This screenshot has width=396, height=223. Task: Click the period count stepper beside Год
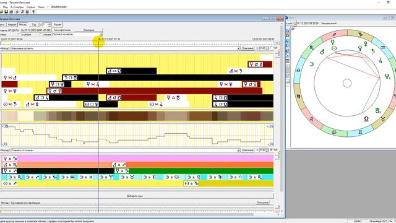tap(49, 25)
